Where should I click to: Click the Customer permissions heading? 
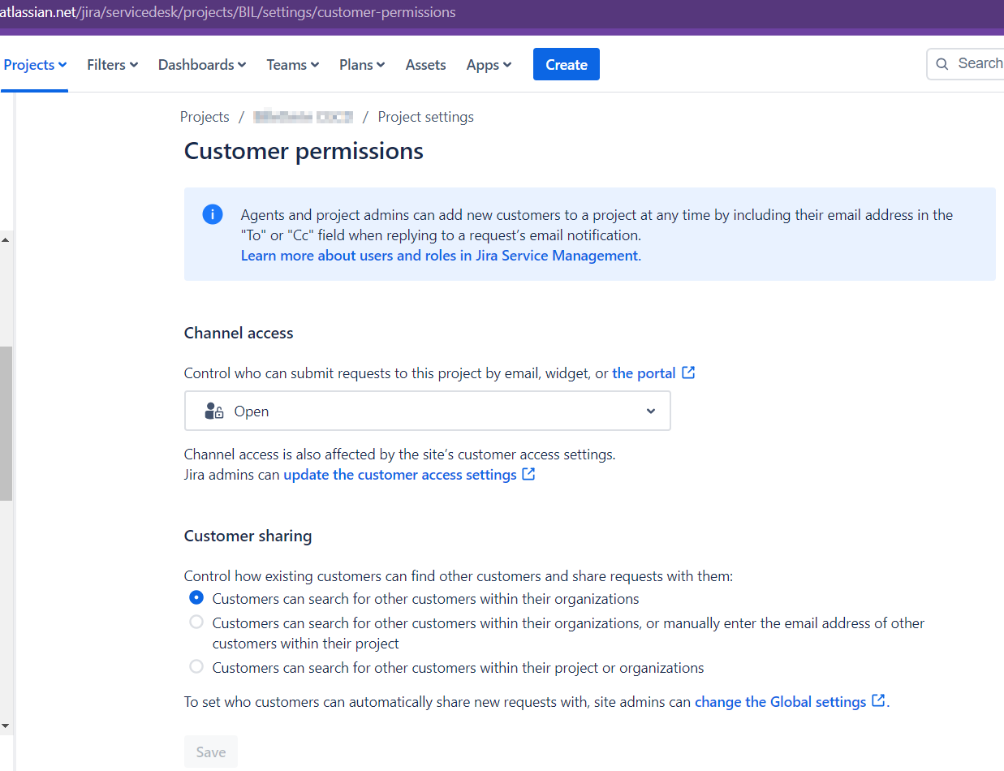point(304,151)
